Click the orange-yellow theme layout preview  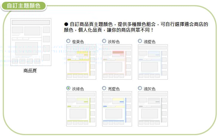(x=81, y=62)
